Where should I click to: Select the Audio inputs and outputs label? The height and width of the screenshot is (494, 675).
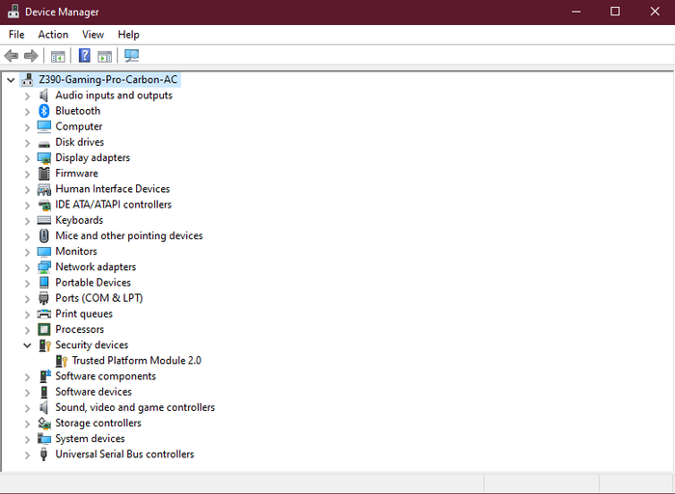click(x=114, y=96)
